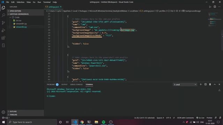
Task: Open the Run menu
Action: coord(39,2)
